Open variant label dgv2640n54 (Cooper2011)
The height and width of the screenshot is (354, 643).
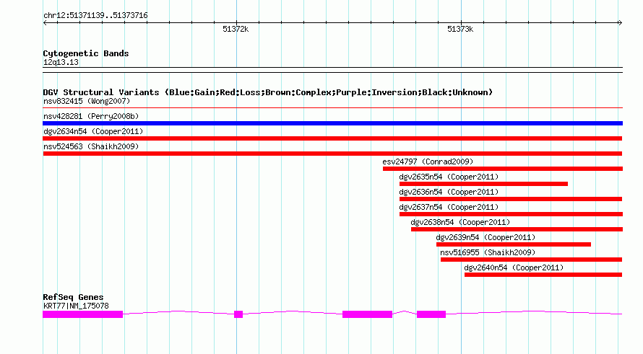coord(514,267)
